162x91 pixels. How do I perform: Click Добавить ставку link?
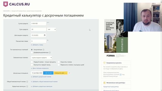(x=37, y=45)
